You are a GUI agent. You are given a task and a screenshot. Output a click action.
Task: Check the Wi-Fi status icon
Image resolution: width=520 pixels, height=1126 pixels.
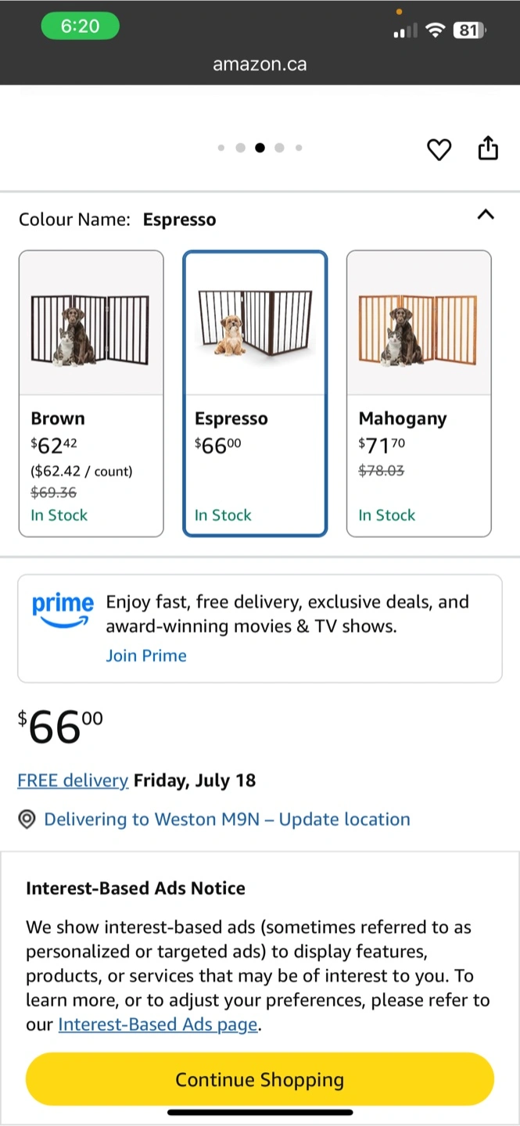436,30
